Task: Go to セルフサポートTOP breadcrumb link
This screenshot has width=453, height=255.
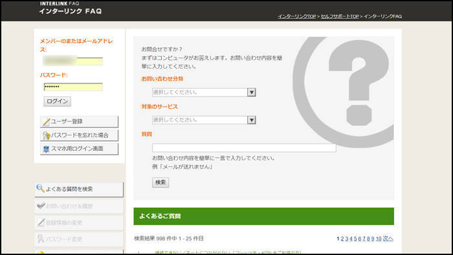Action: 340,16
